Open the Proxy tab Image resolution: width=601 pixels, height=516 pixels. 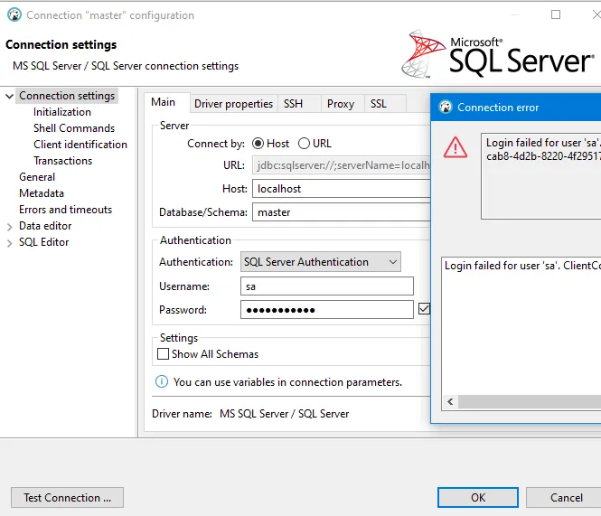(x=341, y=104)
